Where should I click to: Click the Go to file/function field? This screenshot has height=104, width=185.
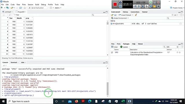(x=38, y=8)
